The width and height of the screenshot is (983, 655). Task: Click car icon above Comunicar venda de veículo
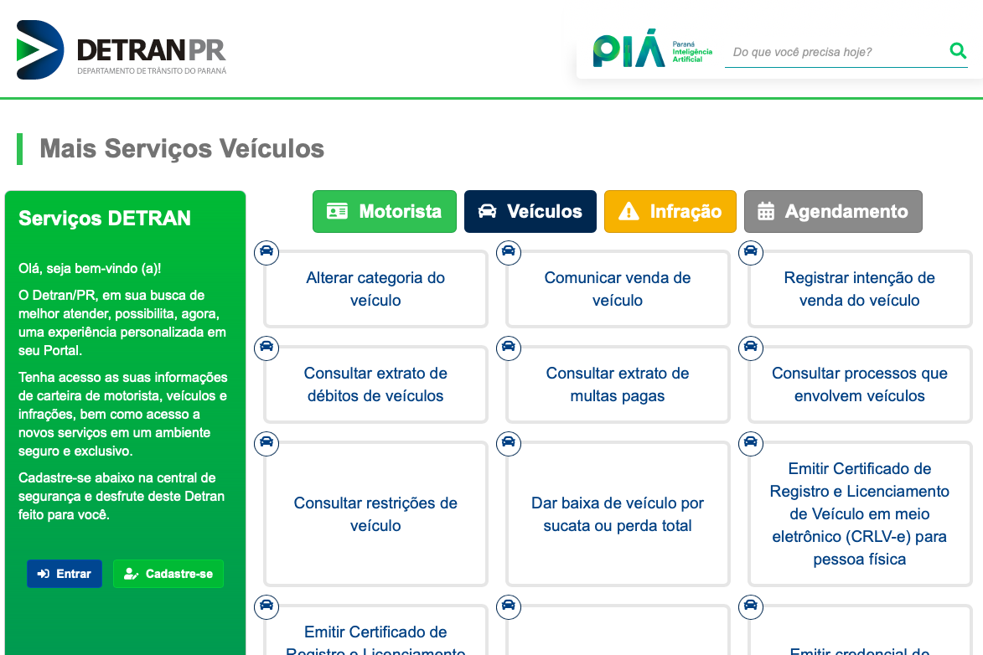[509, 253]
